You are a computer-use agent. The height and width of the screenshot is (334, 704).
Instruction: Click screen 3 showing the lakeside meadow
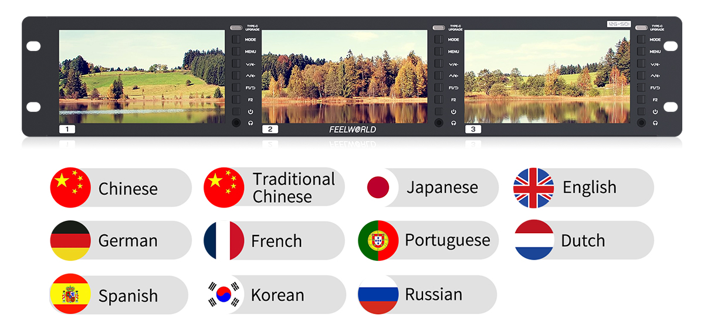point(547,77)
